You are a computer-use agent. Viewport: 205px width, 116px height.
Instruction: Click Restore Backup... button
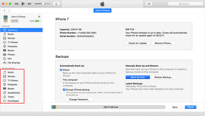[163, 77]
